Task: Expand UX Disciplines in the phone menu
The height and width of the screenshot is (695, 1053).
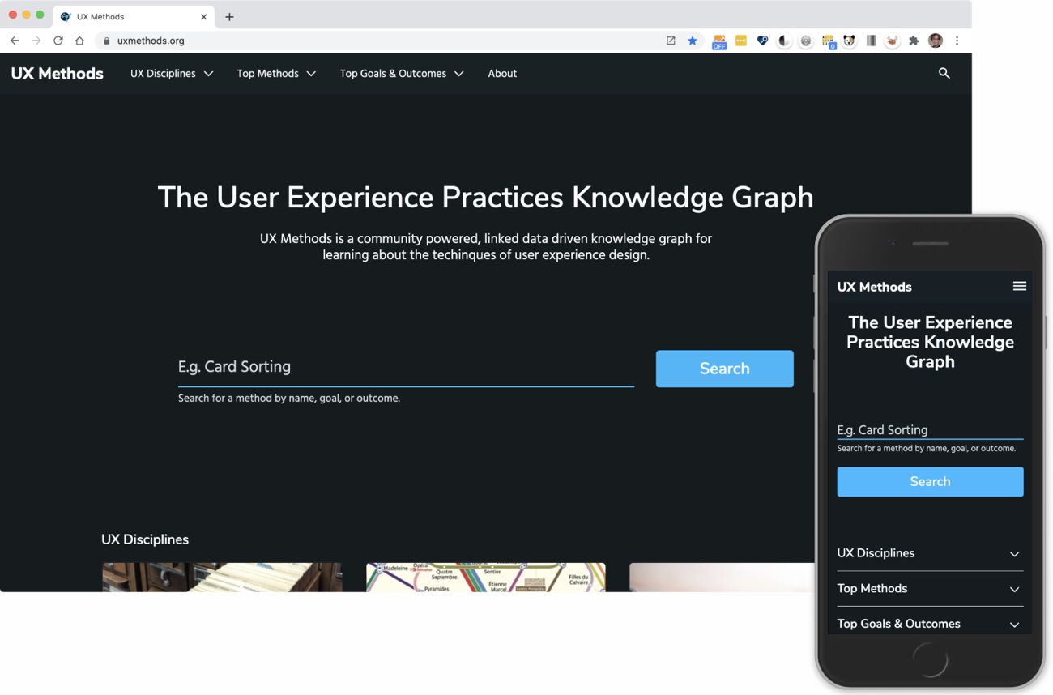Action: (930, 553)
